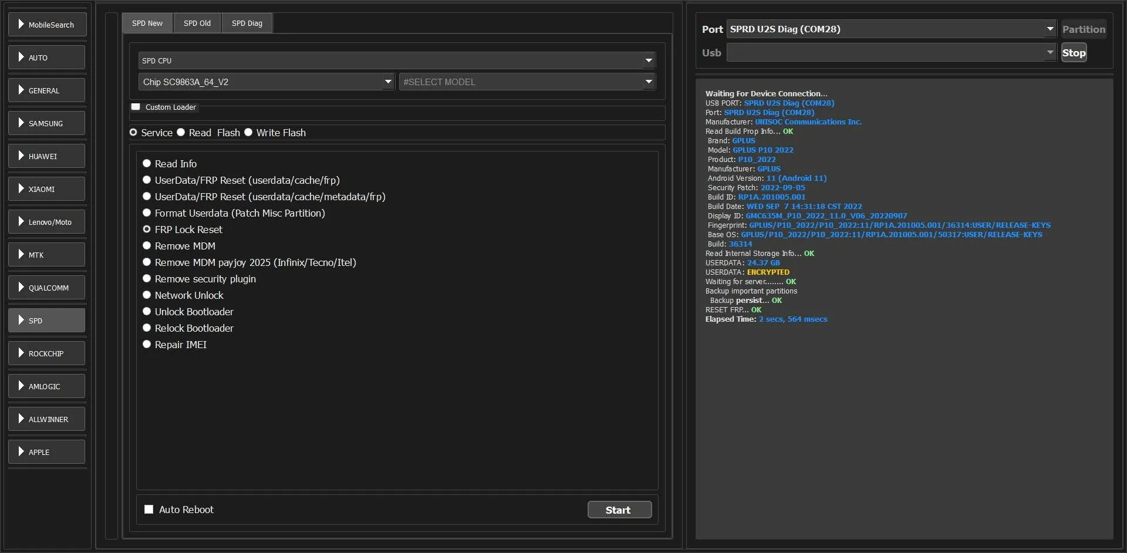Click the Fingerprint line in the log
This screenshot has width=1127, height=553.
pyautogui.click(x=879, y=225)
